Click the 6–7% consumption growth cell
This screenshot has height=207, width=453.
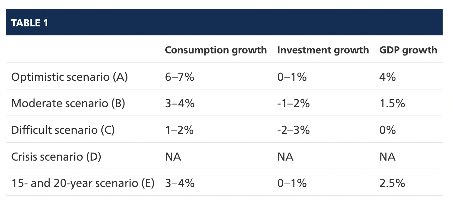(x=180, y=77)
